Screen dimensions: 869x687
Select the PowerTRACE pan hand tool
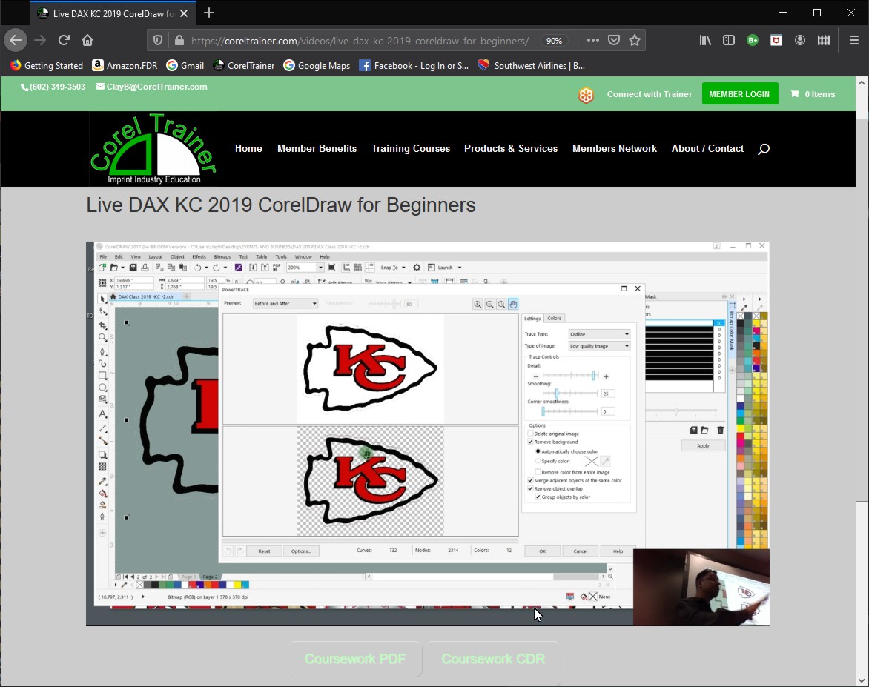click(x=513, y=304)
